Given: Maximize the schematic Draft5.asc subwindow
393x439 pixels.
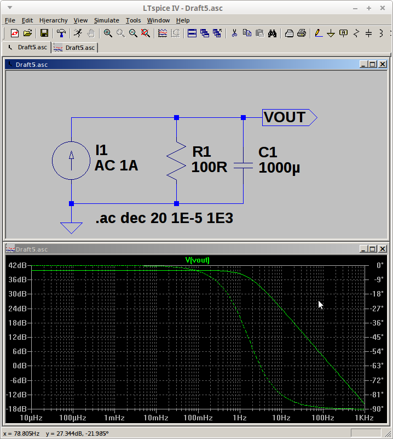Looking at the screenshot, I should coord(373,64).
